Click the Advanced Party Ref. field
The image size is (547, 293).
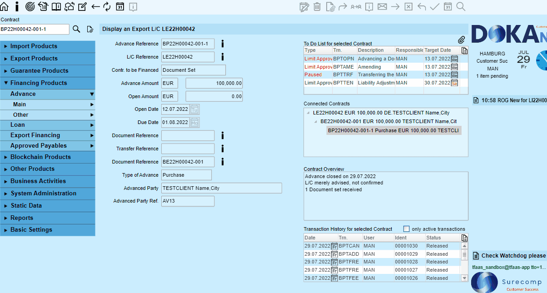click(x=188, y=201)
